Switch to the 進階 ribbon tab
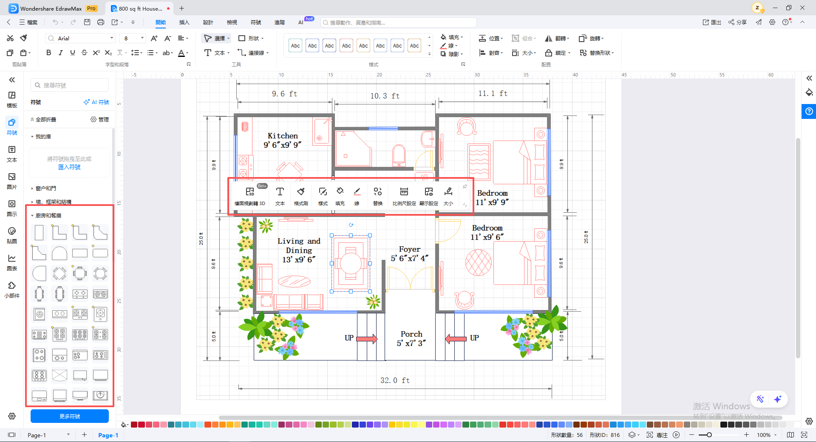The height and width of the screenshot is (442, 816). 279,22
